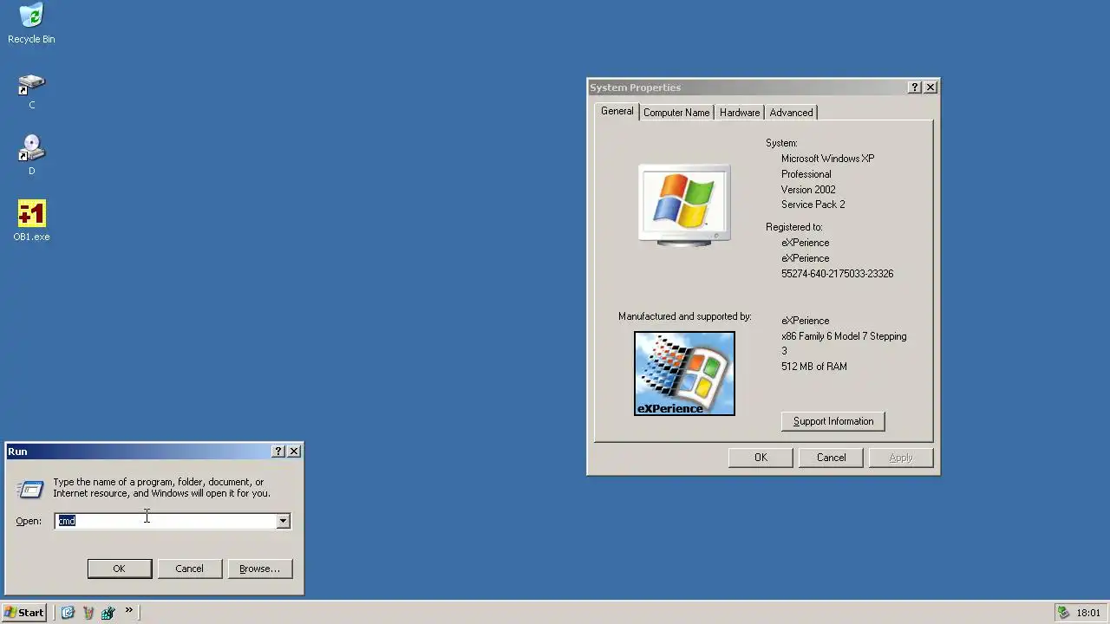Click OK in the Run dialog
Viewport: 1110px width, 624px height.
[120, 569]
